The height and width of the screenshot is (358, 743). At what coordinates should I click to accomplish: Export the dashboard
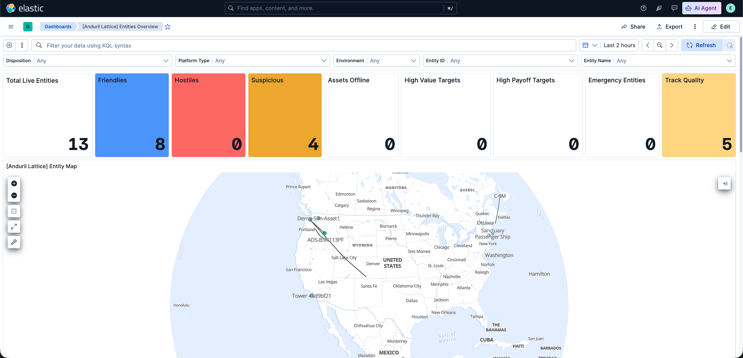pyautogui.click(x=669, y=27)
